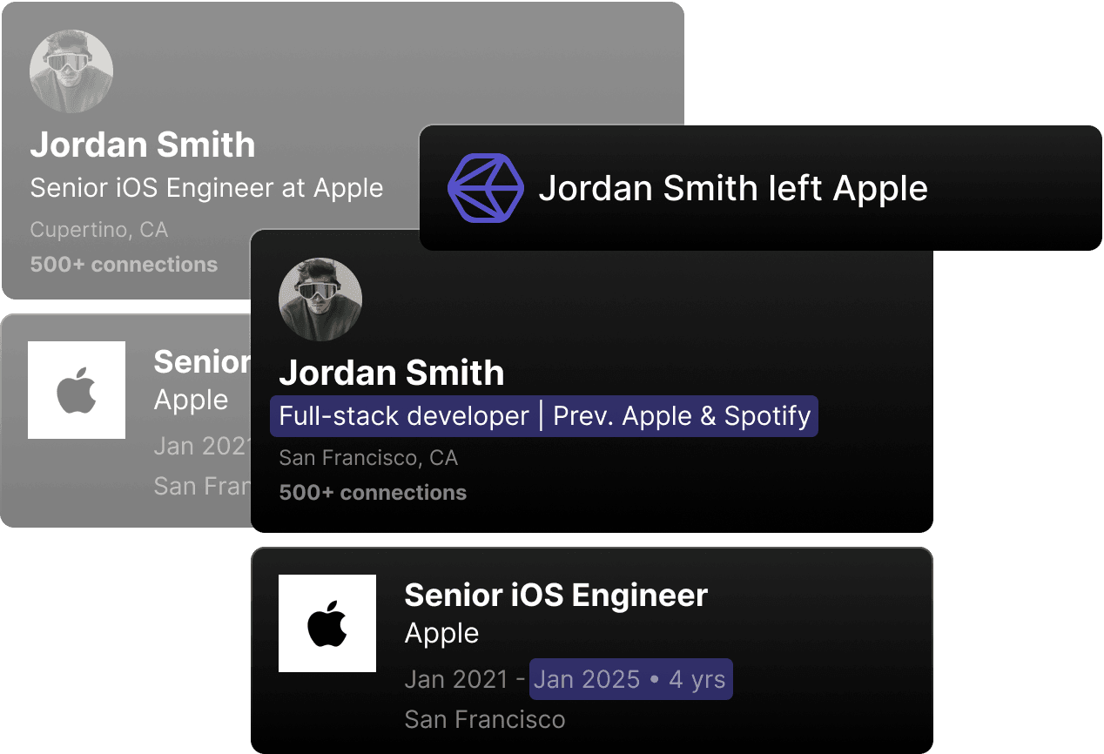The image size is (1104, 754).
Task: Open '500+ connections' in dark profile card
Action: point(373,493)
